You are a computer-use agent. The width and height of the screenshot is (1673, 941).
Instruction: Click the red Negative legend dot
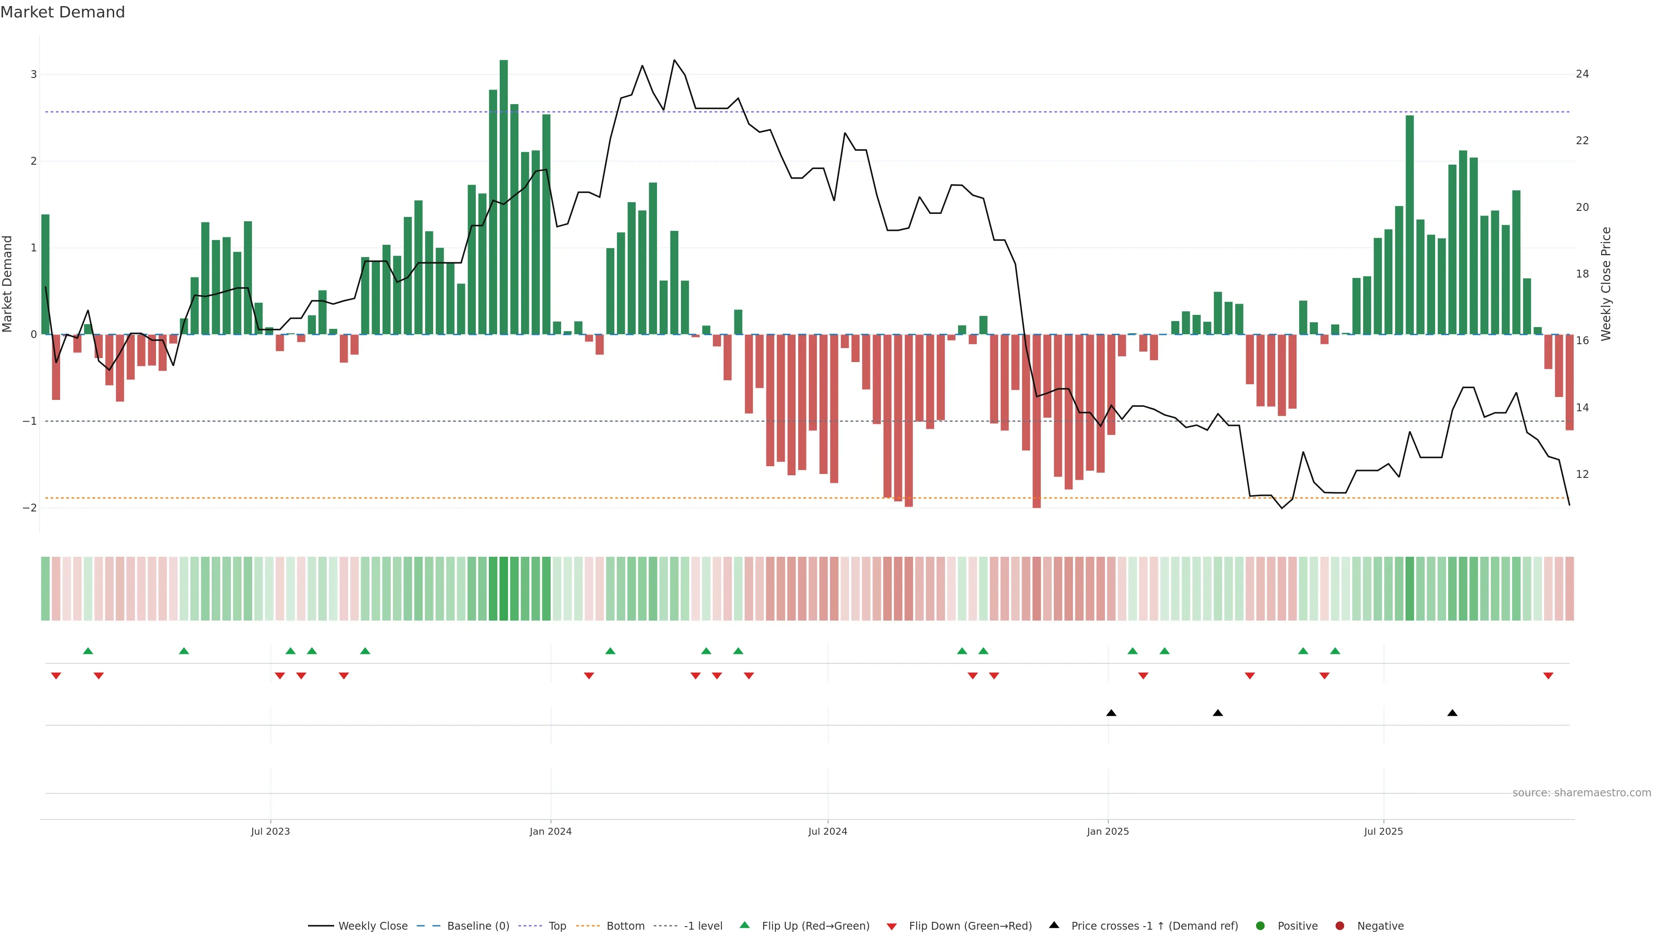point(1340,925)
